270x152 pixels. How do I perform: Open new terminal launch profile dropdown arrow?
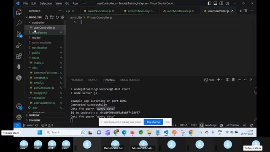click(x=222, y=80)
